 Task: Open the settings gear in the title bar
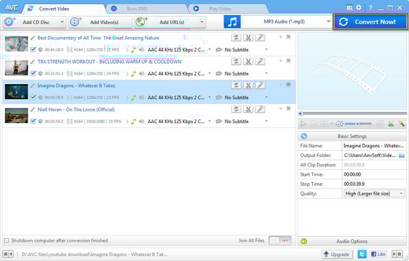click(359, 7)
